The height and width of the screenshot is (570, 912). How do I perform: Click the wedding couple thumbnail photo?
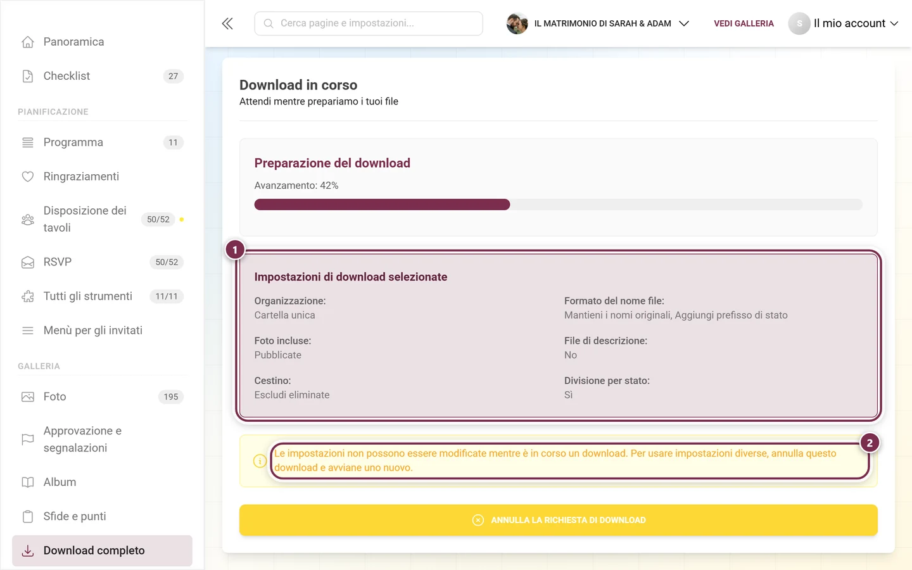(x=517, y=23)
